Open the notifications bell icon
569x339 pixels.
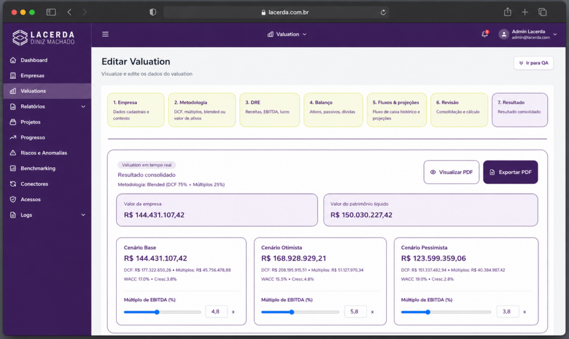(x=485, y=34)
